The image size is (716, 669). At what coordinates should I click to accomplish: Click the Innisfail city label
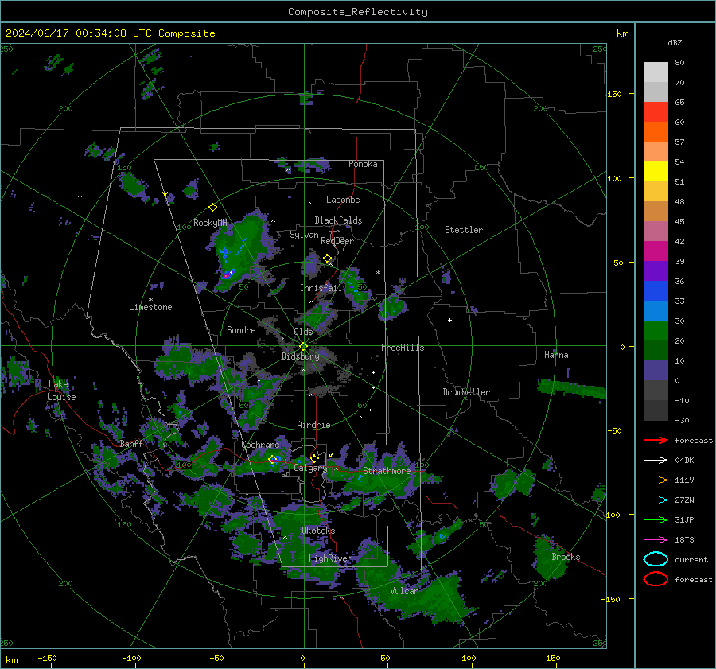321,288
